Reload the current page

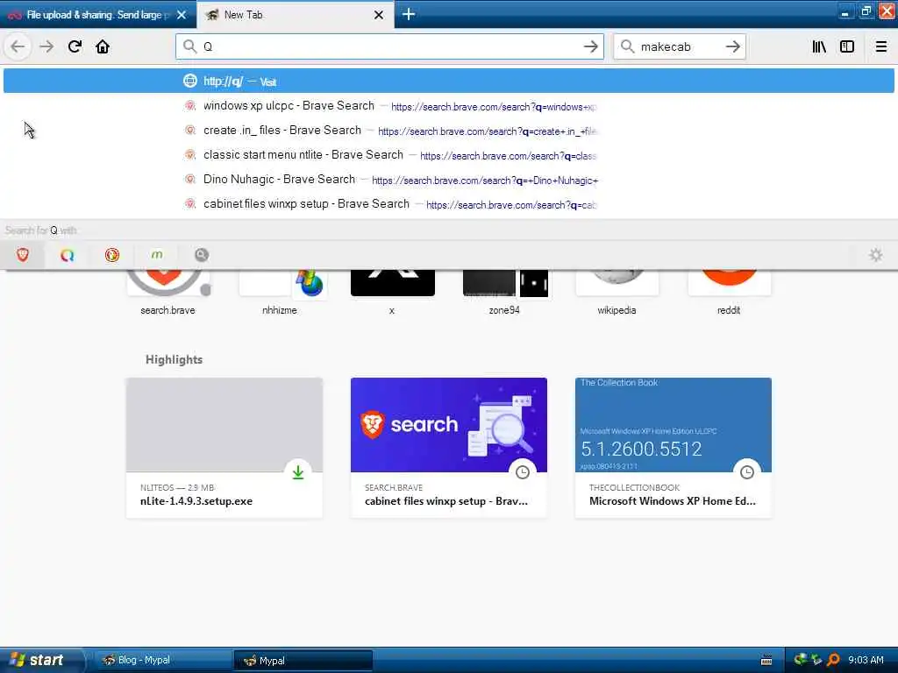pos(75,46)
